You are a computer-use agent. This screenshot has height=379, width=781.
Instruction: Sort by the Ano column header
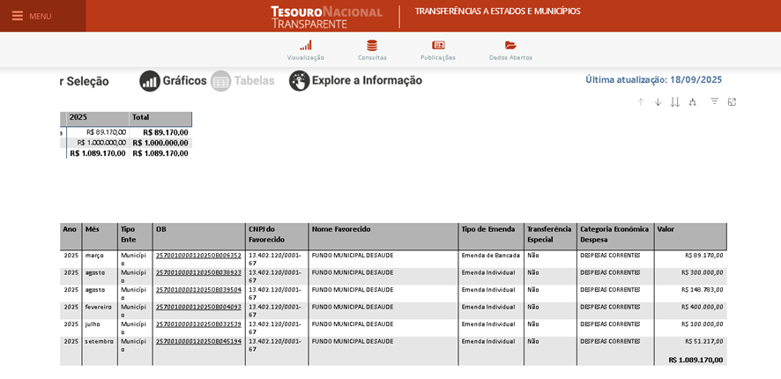71,236
